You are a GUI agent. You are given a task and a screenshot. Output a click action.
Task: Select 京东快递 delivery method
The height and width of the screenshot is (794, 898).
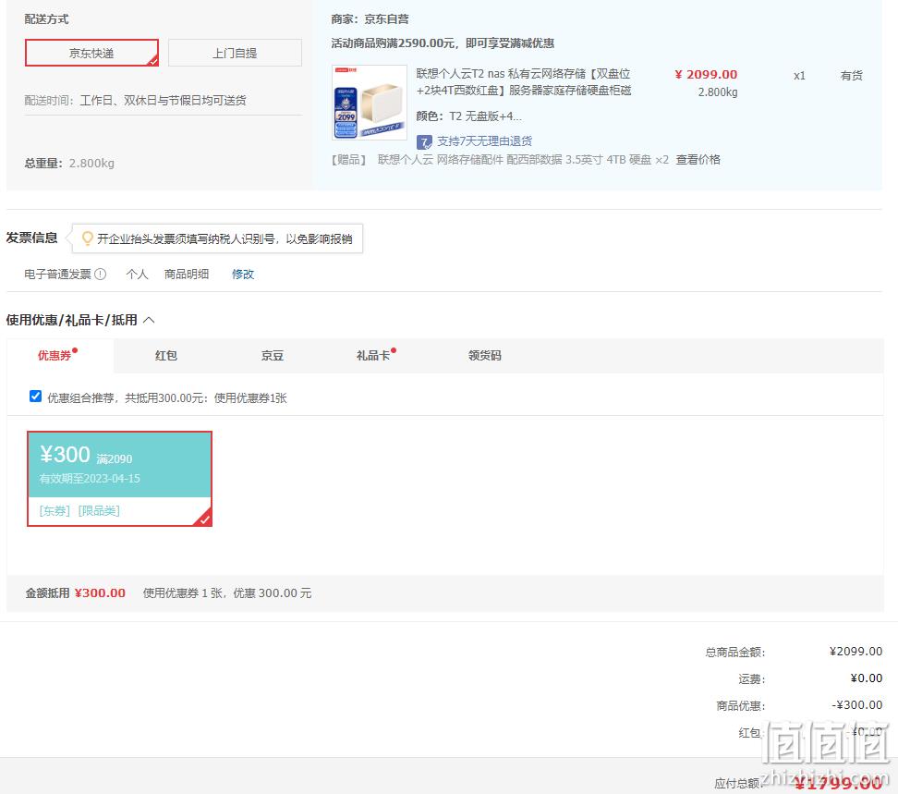[91, 53]
